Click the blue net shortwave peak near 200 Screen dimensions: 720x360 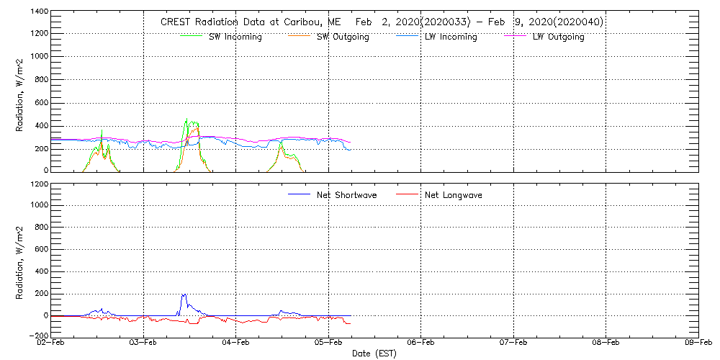pyautogui.click(x=184, y=294)
